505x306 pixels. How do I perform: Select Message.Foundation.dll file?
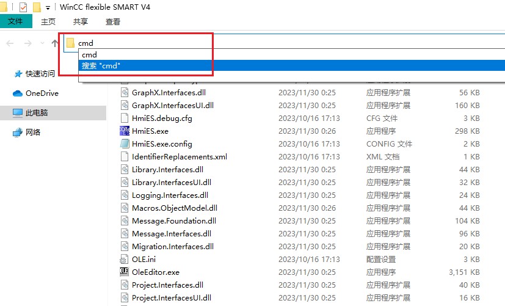click(x=174, y=221)
